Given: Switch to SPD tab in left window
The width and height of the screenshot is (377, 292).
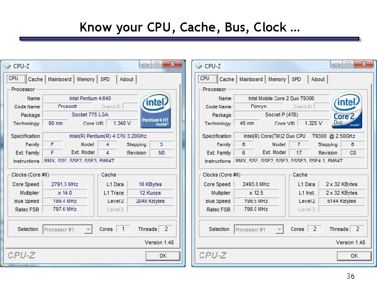Looking at the screenshot, I should [107, 79].
